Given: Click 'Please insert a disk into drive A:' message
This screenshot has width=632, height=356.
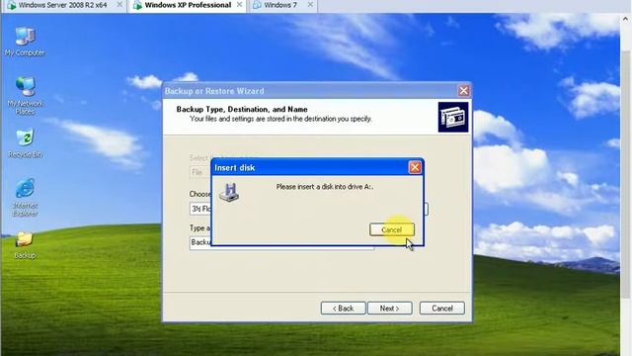Looking at the screenshot, I should [x=325, y=187].
